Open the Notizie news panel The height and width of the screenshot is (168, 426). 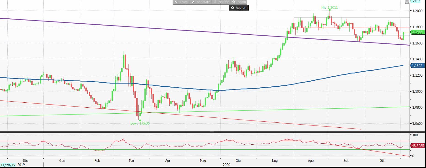[221, 2]
